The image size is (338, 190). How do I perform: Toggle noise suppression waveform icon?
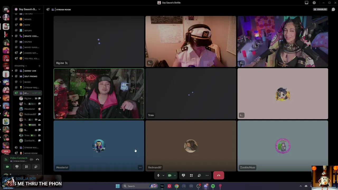(31, 159)
